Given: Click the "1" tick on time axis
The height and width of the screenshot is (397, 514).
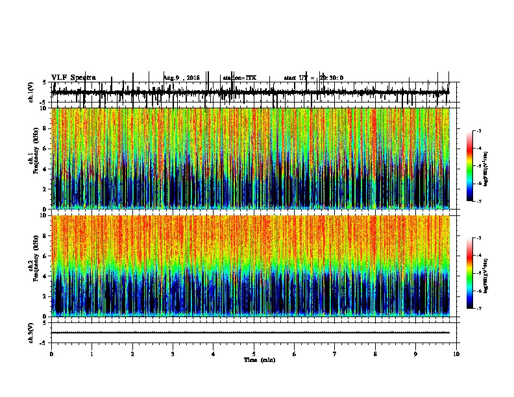Looking at the screenshot, I should tap(92, 354).
